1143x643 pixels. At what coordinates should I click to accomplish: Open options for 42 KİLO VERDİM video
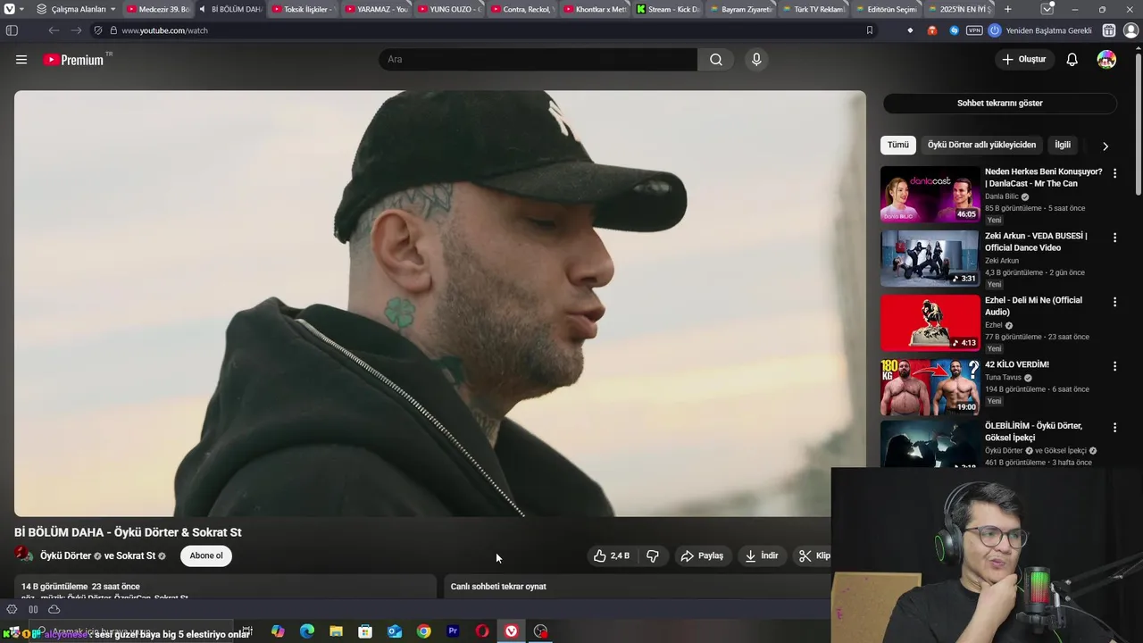pyautogui.click(x=1114, y=366)
